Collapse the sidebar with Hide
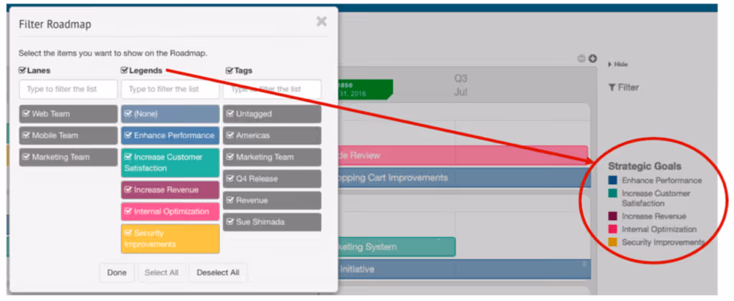This screenshot has height=301, width=734. point(618,64)
